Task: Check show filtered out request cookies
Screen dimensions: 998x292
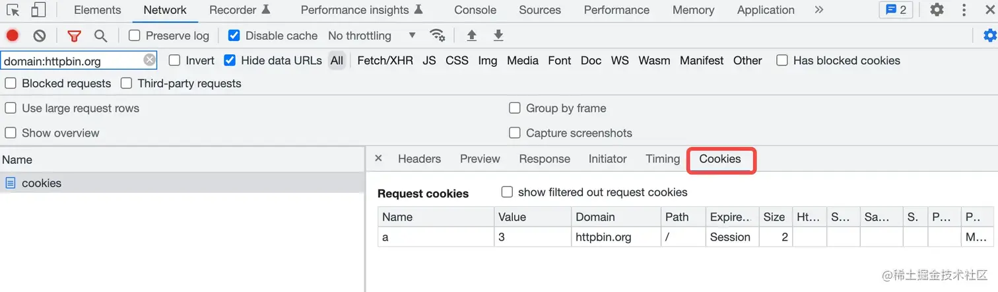Action: [x=507, y=192]
